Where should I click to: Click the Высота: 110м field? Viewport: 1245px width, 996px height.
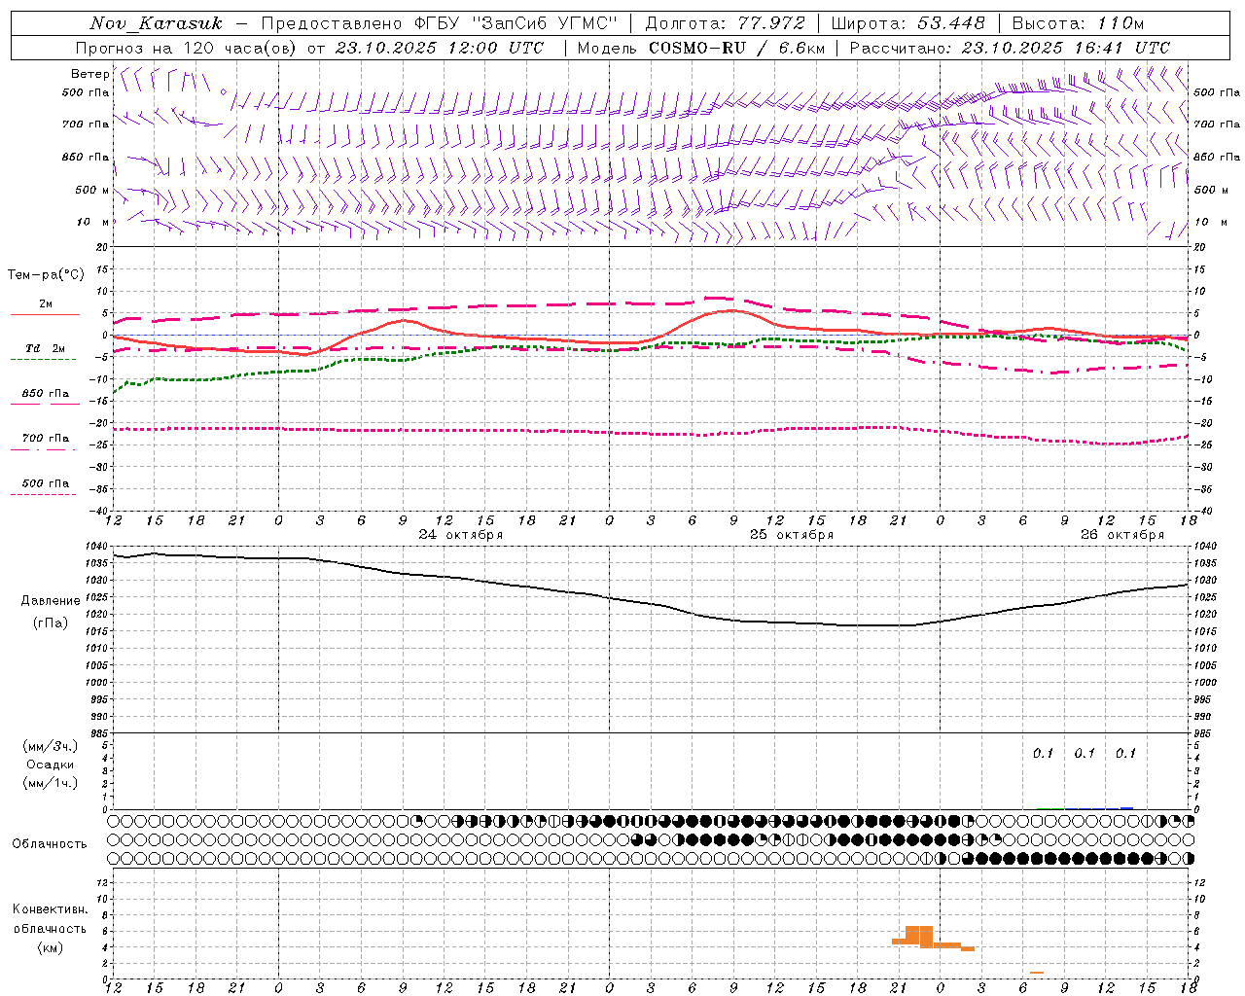pyautogui.click(x=1078, y=22)
